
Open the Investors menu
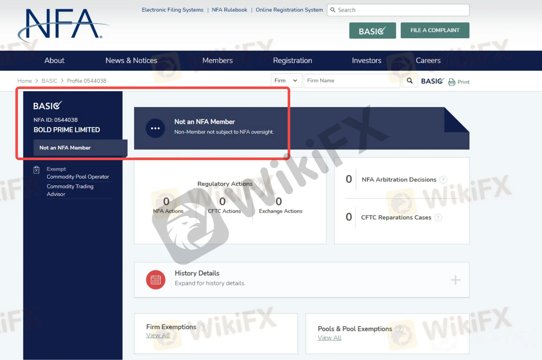(366, 61)
